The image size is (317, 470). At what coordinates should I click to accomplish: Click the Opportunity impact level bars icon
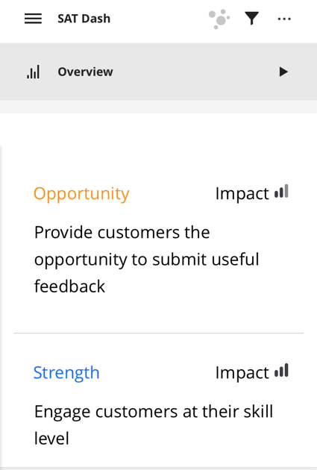pos(281,191)
